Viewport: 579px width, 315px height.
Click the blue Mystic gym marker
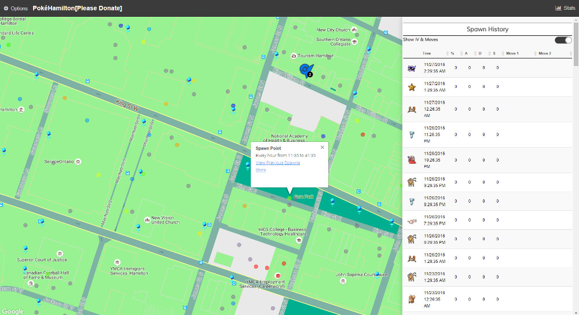[305, 70]
